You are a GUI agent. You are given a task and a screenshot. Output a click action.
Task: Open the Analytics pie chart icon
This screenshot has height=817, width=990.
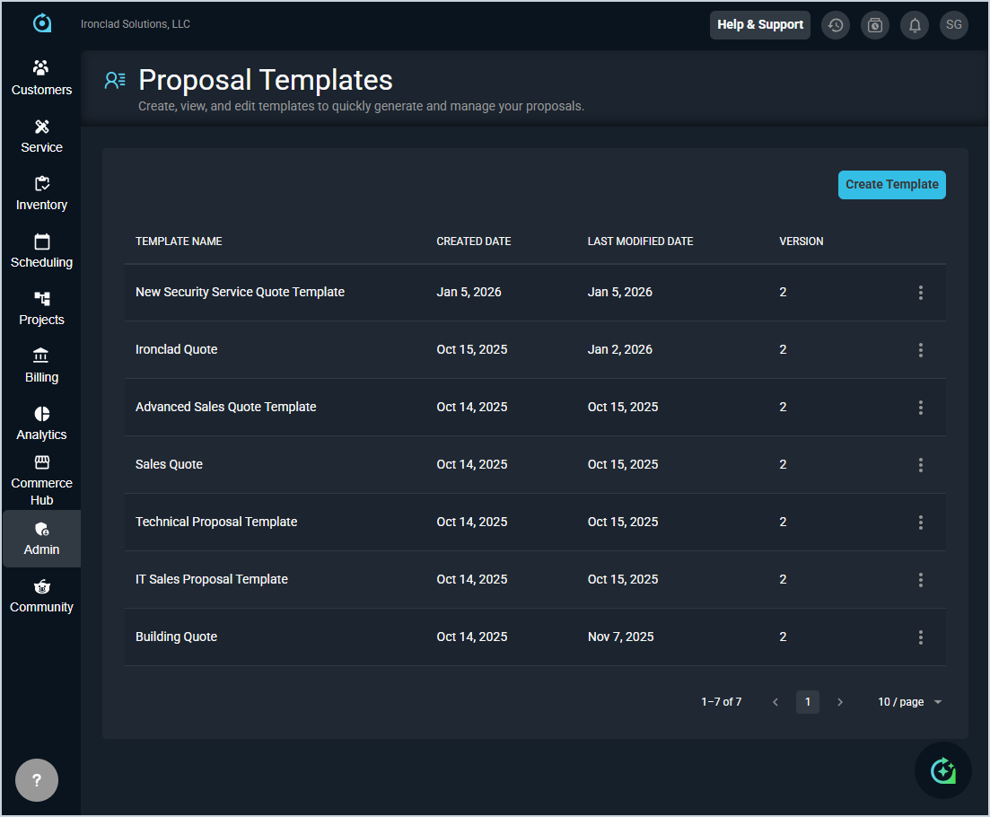41,414
